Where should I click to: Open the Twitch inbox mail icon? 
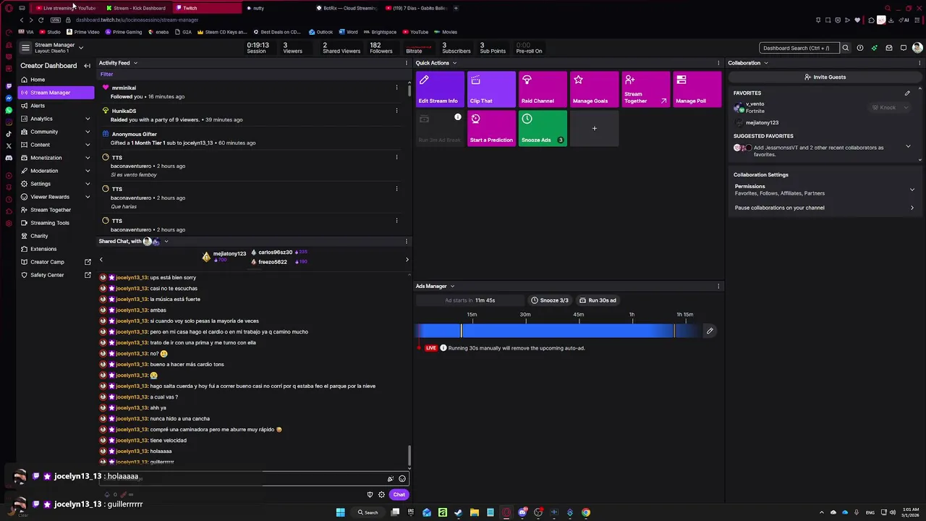pos(889,48)
